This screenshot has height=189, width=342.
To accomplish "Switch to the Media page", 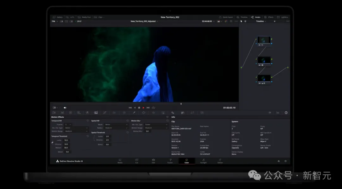I will click(x=120, y=161).
